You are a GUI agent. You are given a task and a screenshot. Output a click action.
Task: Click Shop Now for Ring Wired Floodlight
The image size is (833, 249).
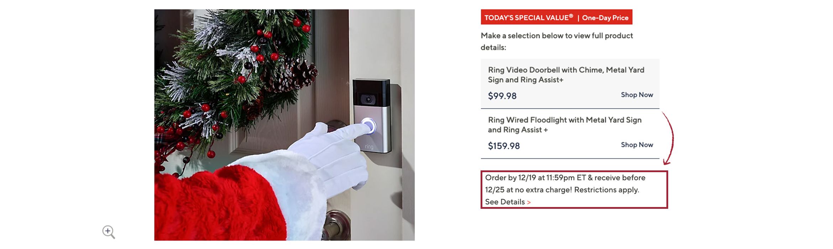[x=637, y=145]
